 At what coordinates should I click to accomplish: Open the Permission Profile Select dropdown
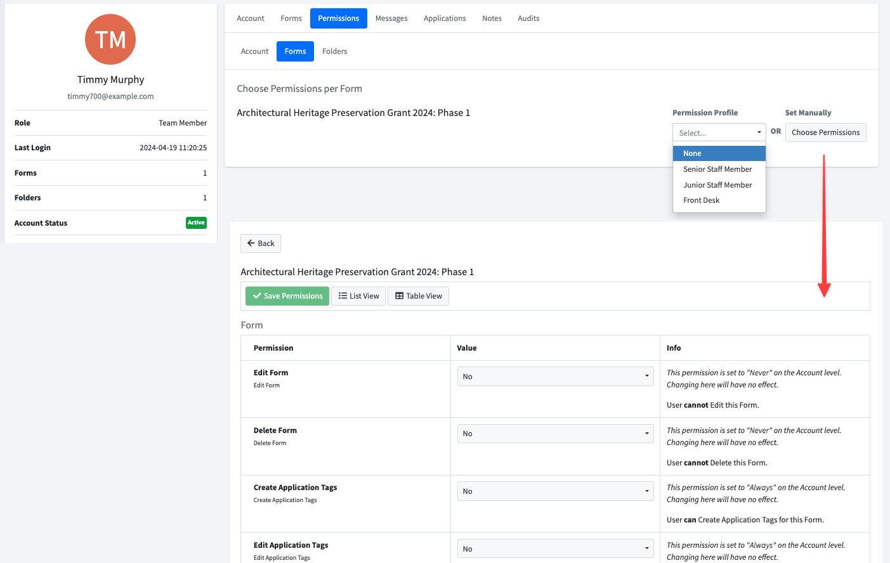tap(719, 133)
